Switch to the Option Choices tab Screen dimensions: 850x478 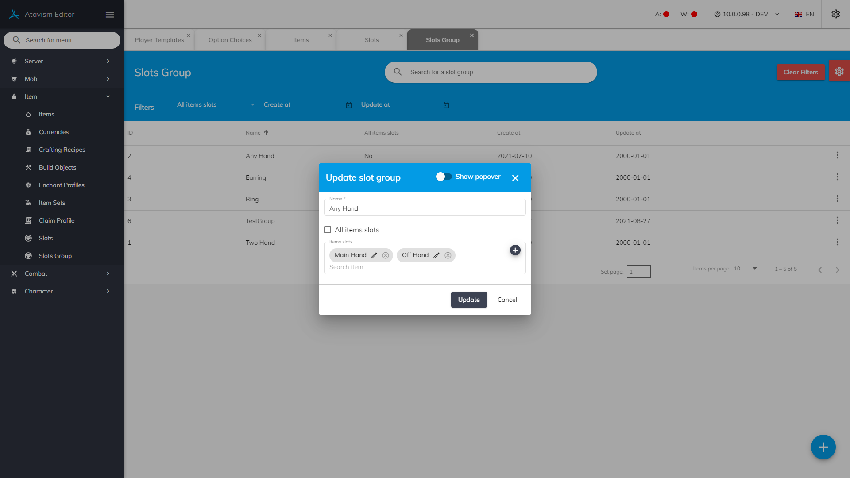click(230, 40)
